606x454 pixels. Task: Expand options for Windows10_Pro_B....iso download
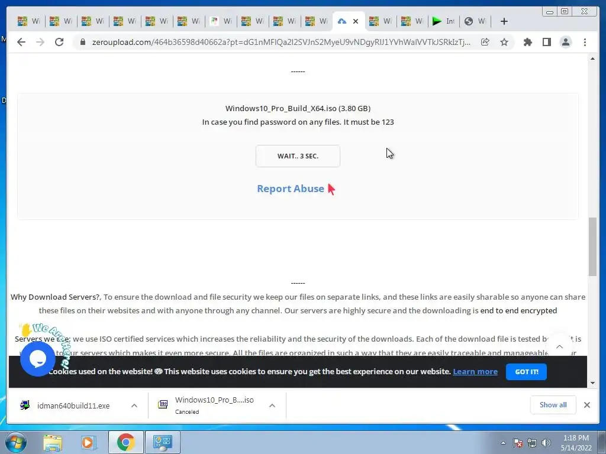click(272, 406)
